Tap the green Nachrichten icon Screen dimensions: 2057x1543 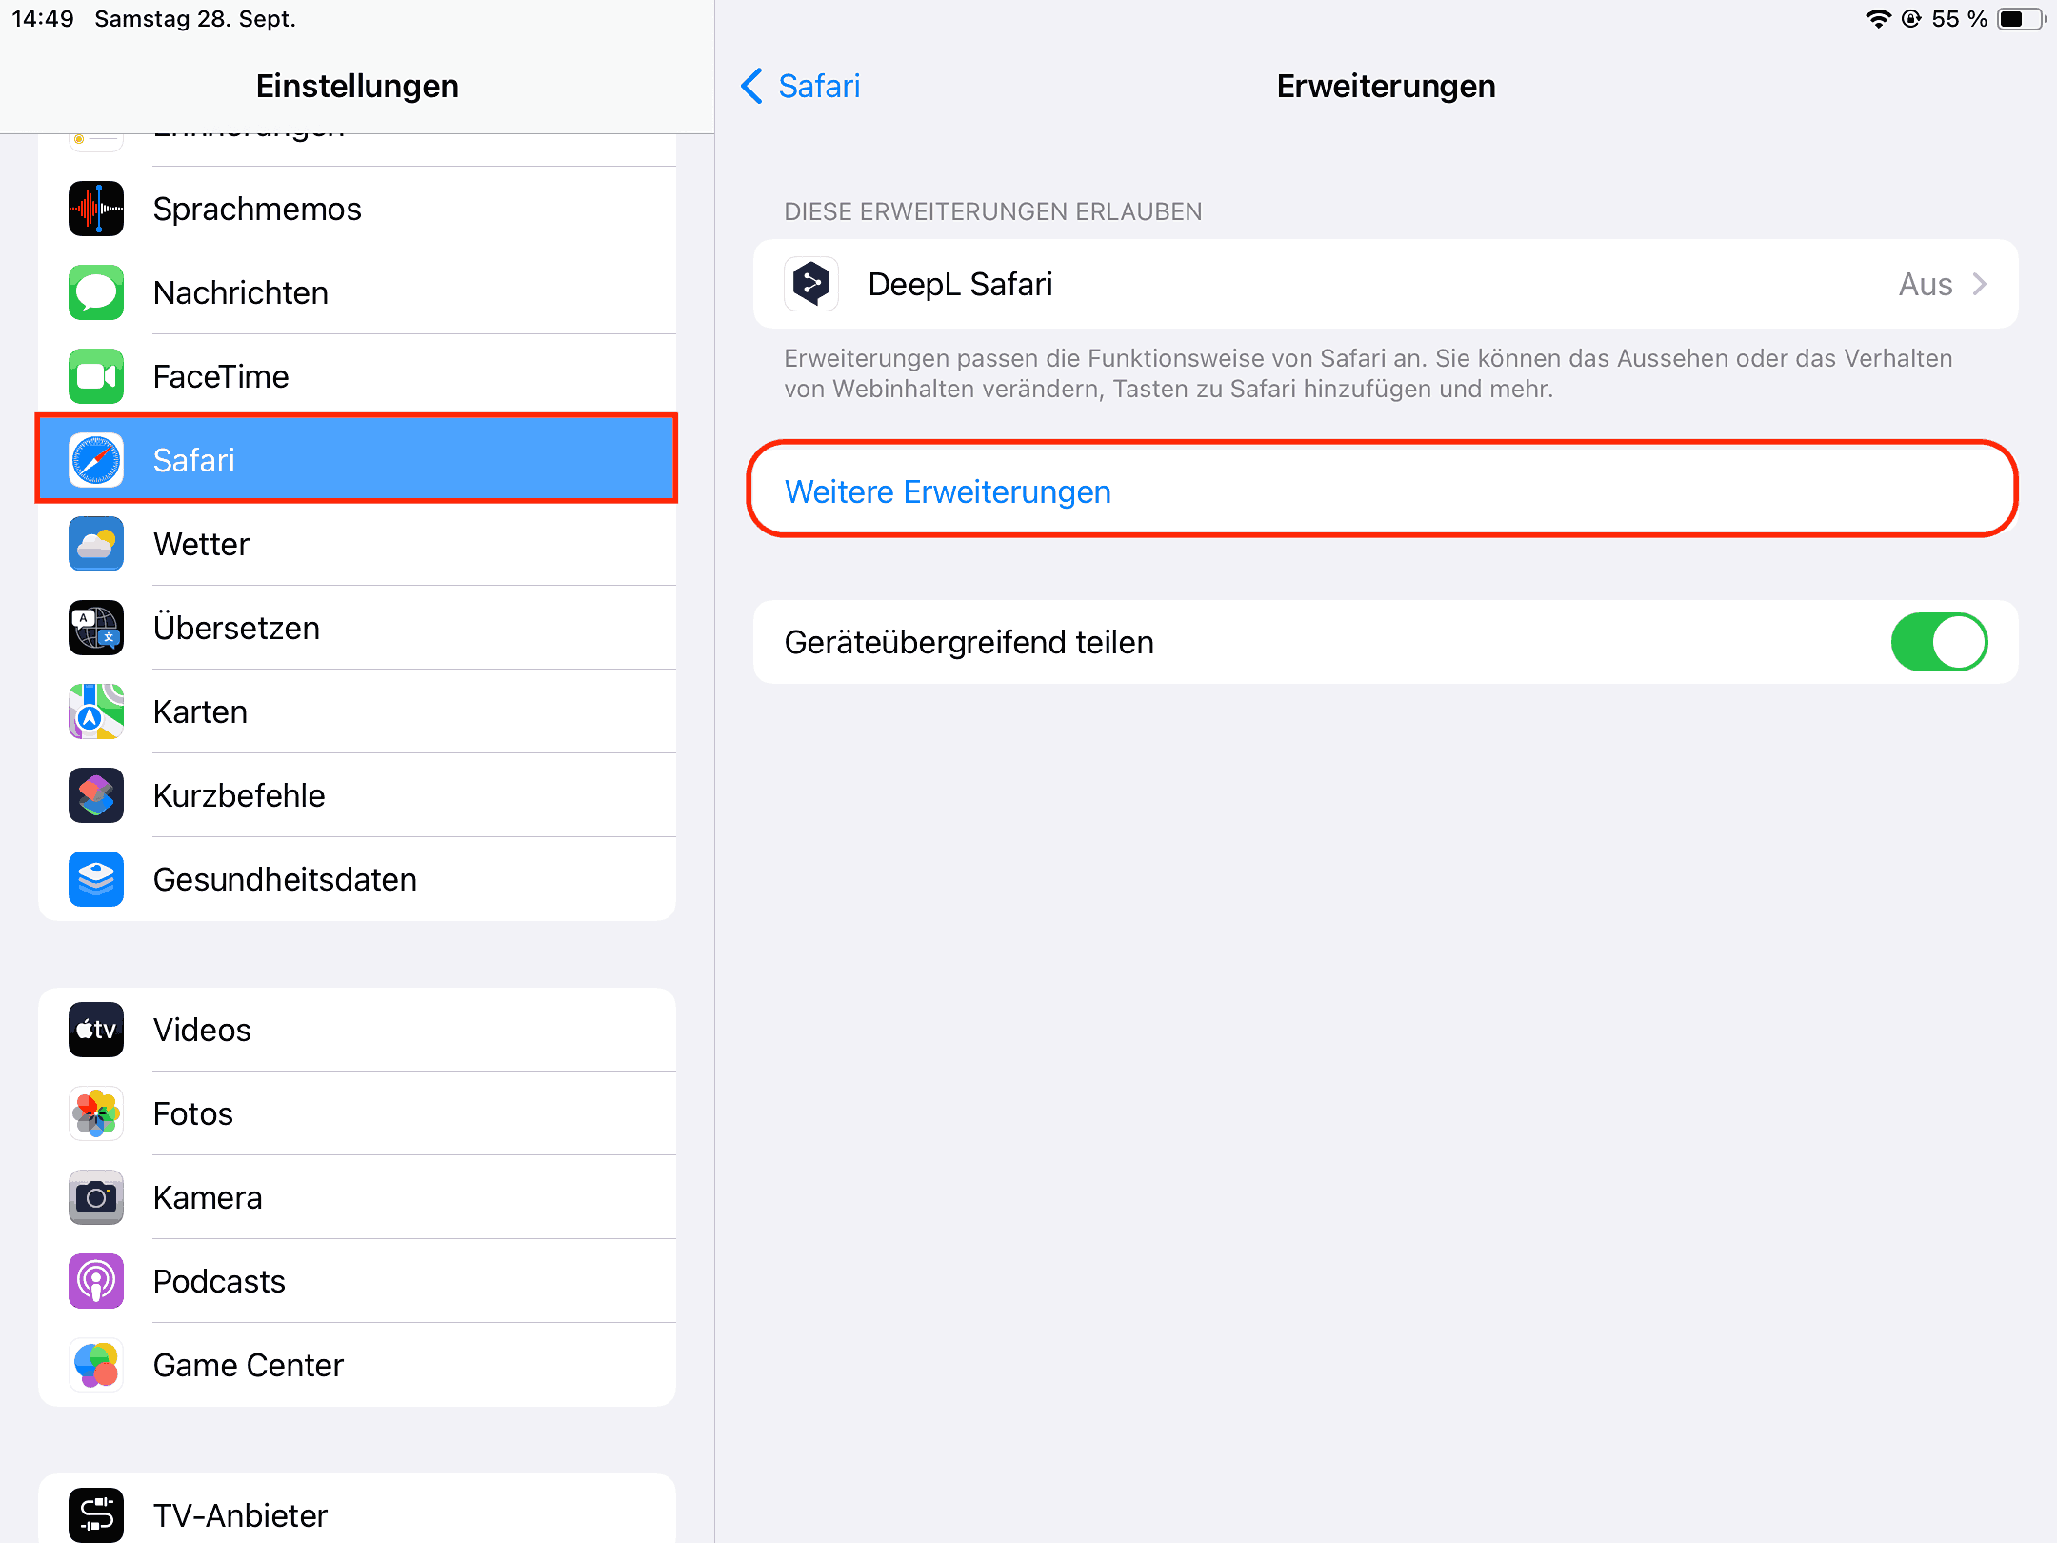96,292
